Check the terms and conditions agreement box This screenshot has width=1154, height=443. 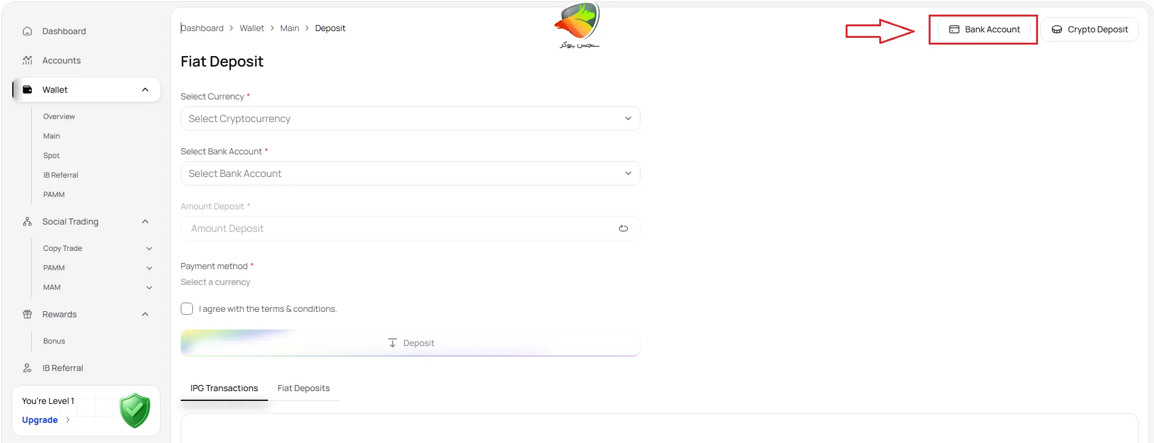[x=187, y=309]
